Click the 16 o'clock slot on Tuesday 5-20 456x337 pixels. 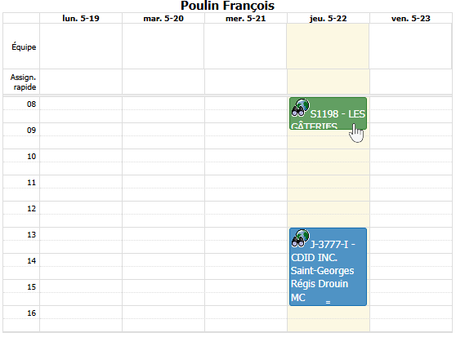pyautogui.click(x=163, y=319)
